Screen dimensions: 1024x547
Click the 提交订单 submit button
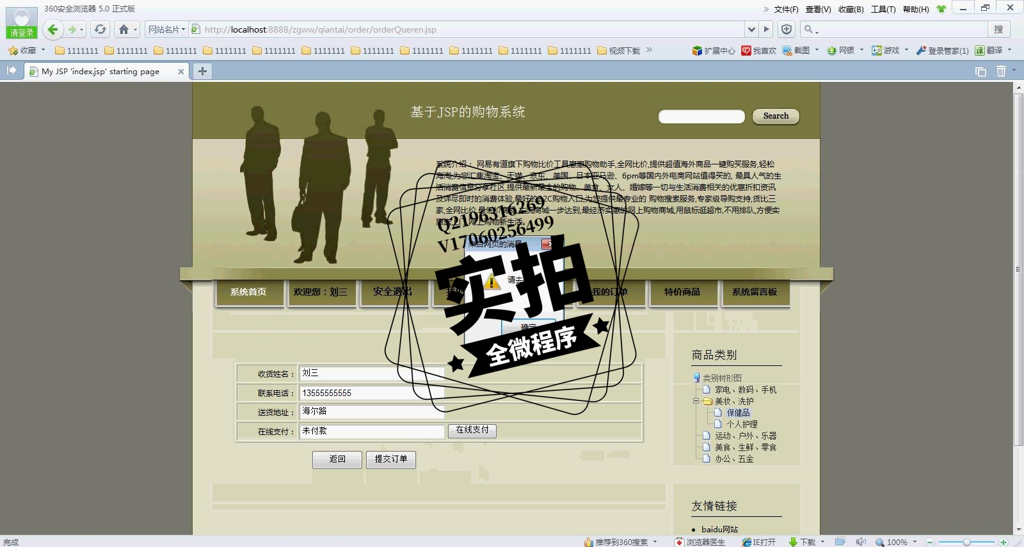pyautogui.click(x=391, y=459)
